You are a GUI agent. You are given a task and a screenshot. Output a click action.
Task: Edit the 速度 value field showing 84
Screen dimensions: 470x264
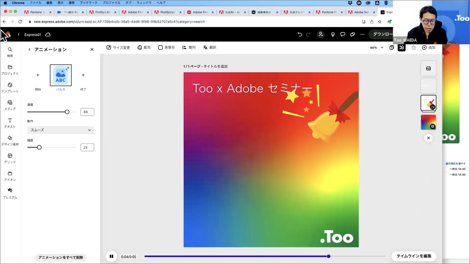87,112
